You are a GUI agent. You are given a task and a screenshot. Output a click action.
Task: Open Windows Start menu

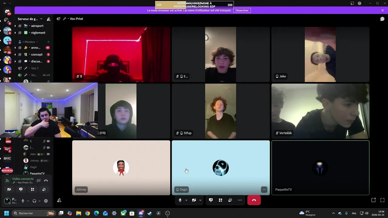pyautogui.click(x=6, y=213)
